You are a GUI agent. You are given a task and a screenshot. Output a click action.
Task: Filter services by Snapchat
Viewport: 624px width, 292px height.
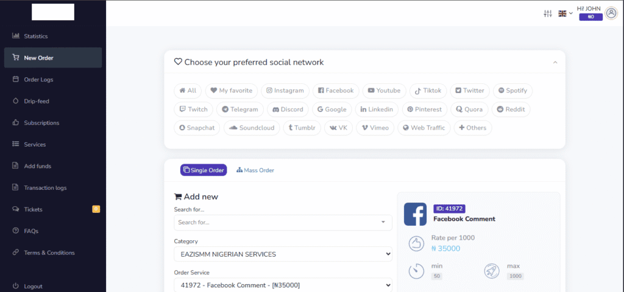tap(197, 128)
